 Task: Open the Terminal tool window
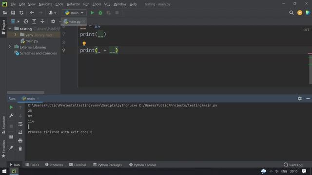click(x=78, y=165)
